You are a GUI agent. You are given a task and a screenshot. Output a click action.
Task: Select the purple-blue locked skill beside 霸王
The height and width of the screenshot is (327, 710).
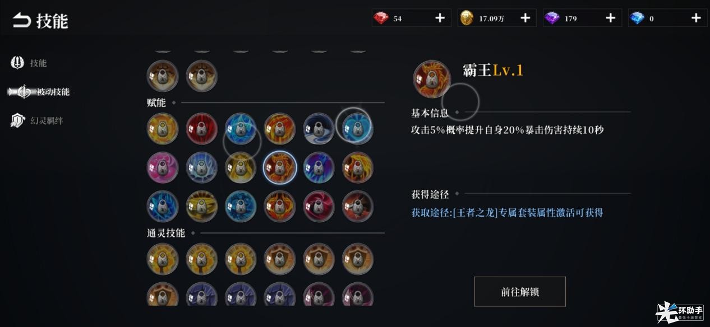pyautogui.click(x=319, y=168)
